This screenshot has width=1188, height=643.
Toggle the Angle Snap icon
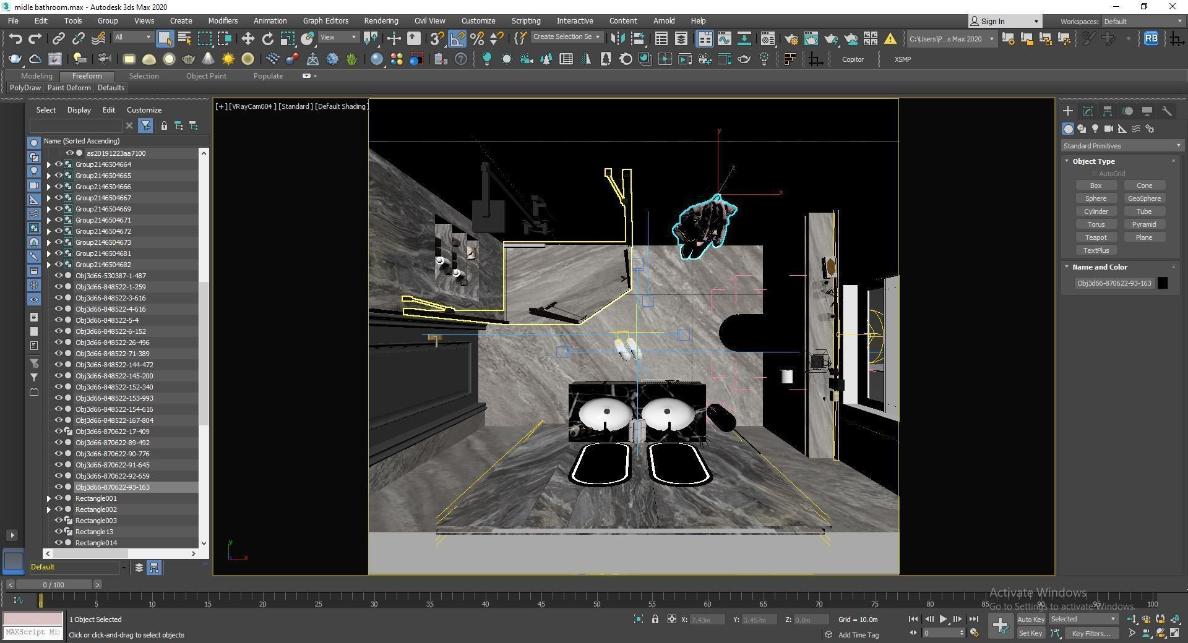pos(457,38)
